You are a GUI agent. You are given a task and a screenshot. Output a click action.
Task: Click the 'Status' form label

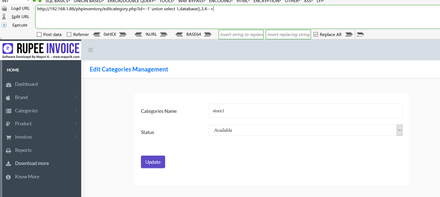(x=147, y=132)
